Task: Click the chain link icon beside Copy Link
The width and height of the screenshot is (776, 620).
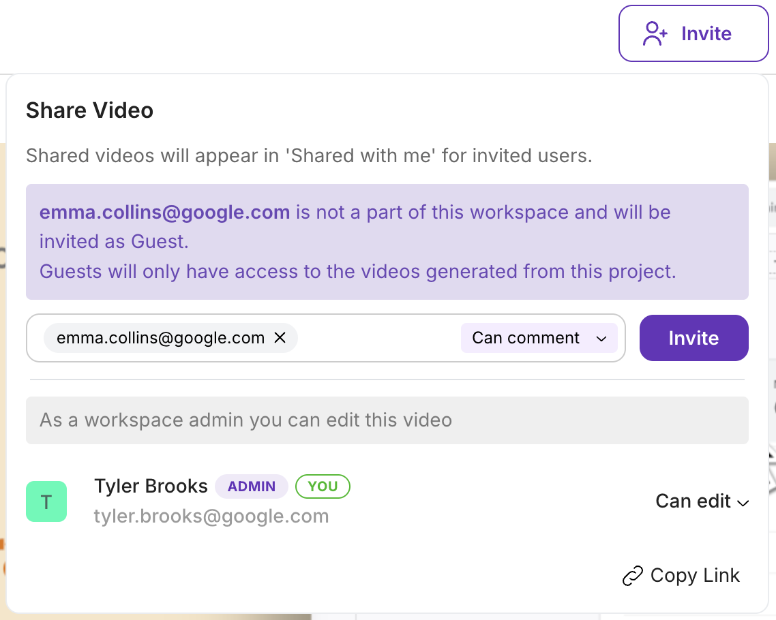Action: click(x=632, y=576)
